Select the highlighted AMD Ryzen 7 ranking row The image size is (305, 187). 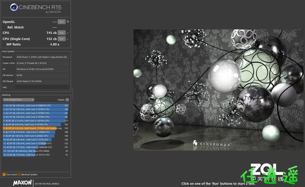coord(36,128)
